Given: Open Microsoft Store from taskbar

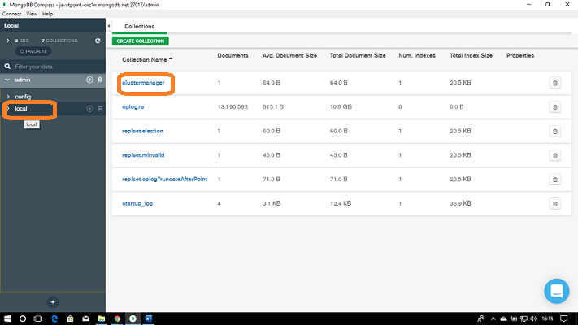Looking at the screenshot, I should coord(70,318).
